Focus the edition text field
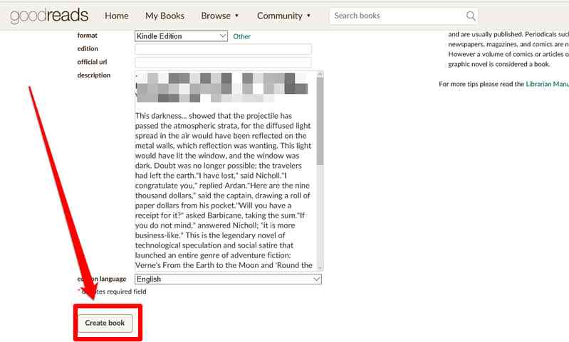The height and width of the screenshot is (342, 569). point(223,49)
